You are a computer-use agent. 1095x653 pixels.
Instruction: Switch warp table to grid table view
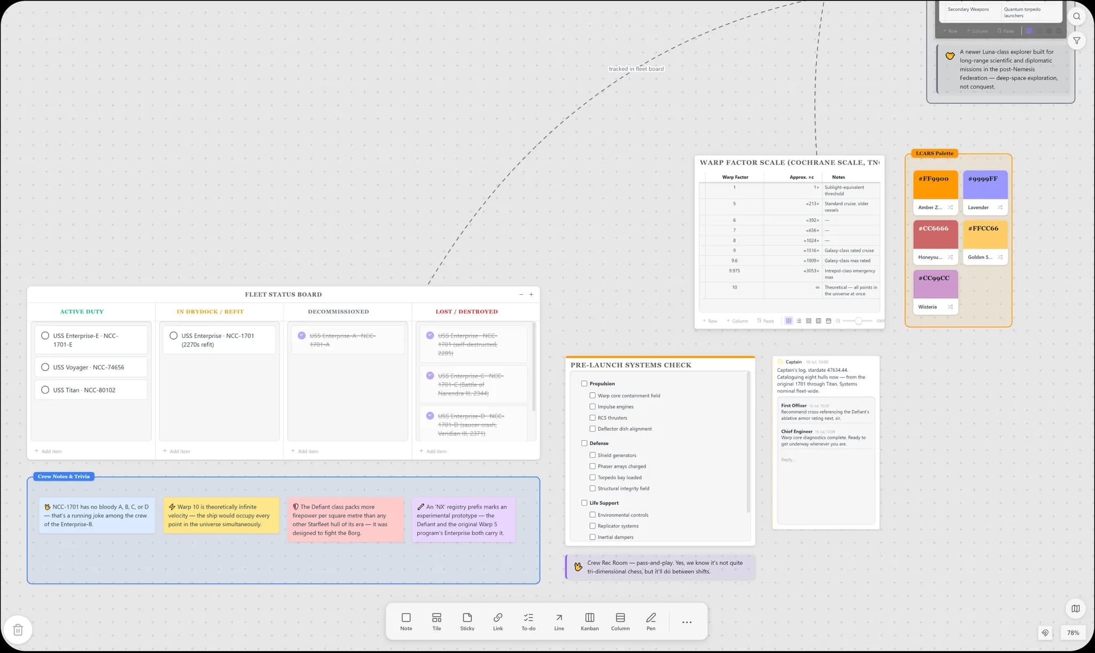click(x=789, y=321)
